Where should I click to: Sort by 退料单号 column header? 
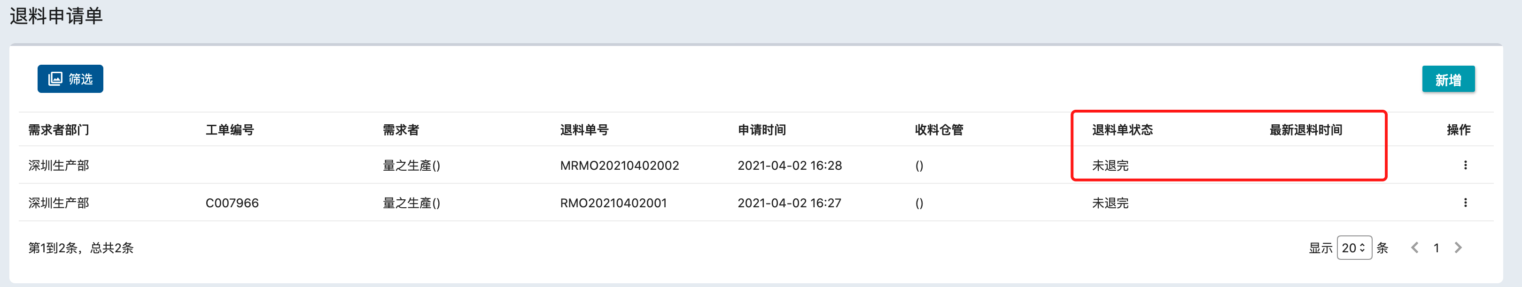[x=584, y=129]
